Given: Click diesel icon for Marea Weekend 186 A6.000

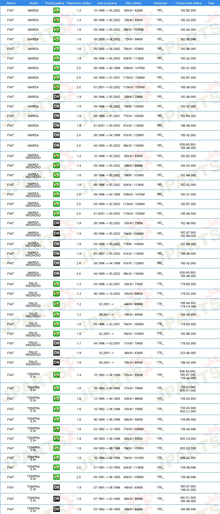Looking at the screenshot, I should 57,254.
